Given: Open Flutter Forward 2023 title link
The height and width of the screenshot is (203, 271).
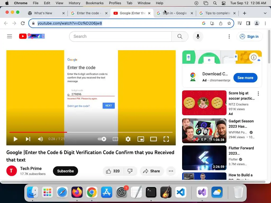Looking at the screenshot, I should 241,150.
